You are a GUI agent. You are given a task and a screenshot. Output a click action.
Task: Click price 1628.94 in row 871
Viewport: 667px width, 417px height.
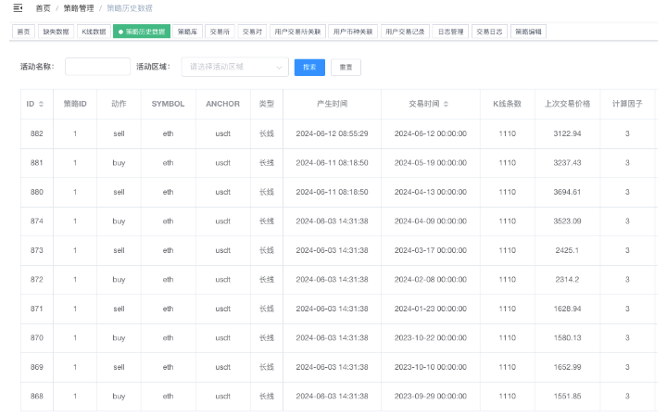click(567, 309)
